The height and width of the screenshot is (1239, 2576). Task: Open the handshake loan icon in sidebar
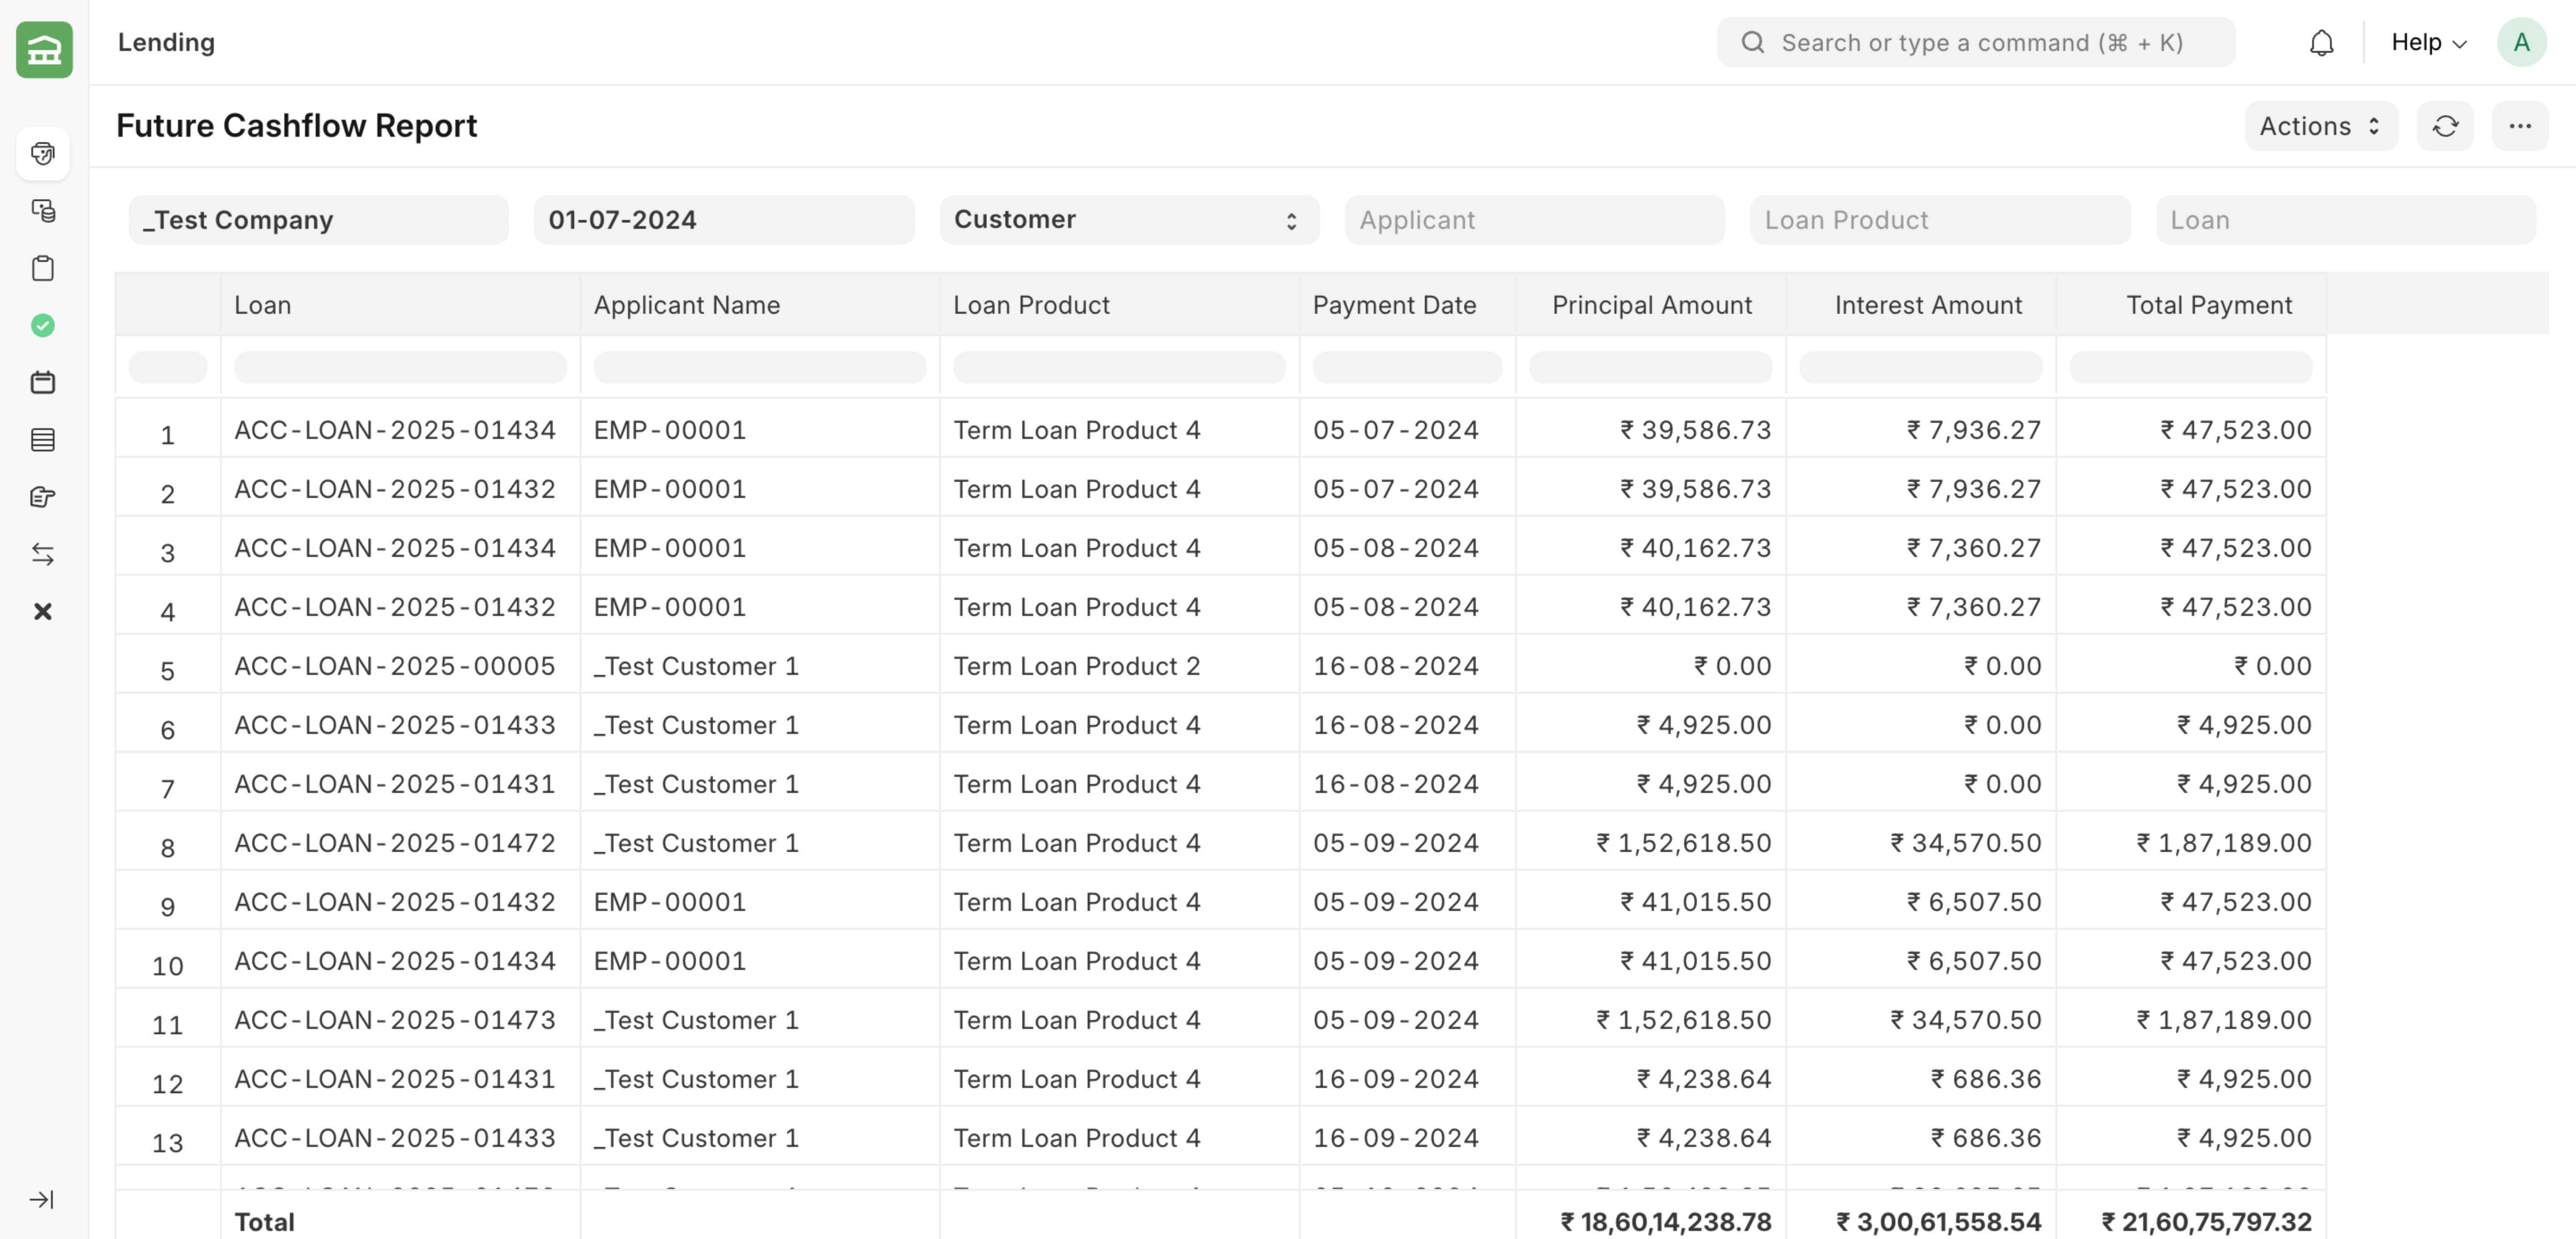(43, 153)
